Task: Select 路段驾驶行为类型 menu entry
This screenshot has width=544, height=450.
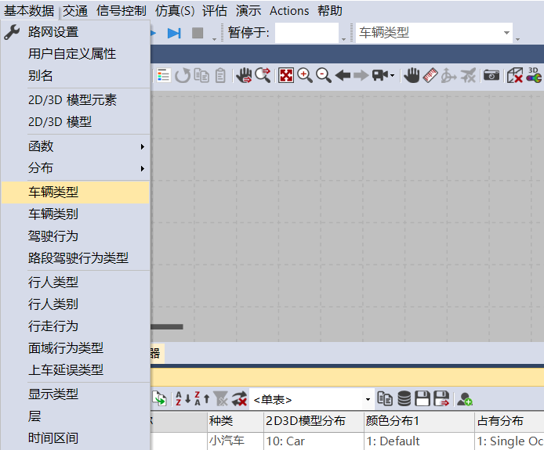Action: 75,258
